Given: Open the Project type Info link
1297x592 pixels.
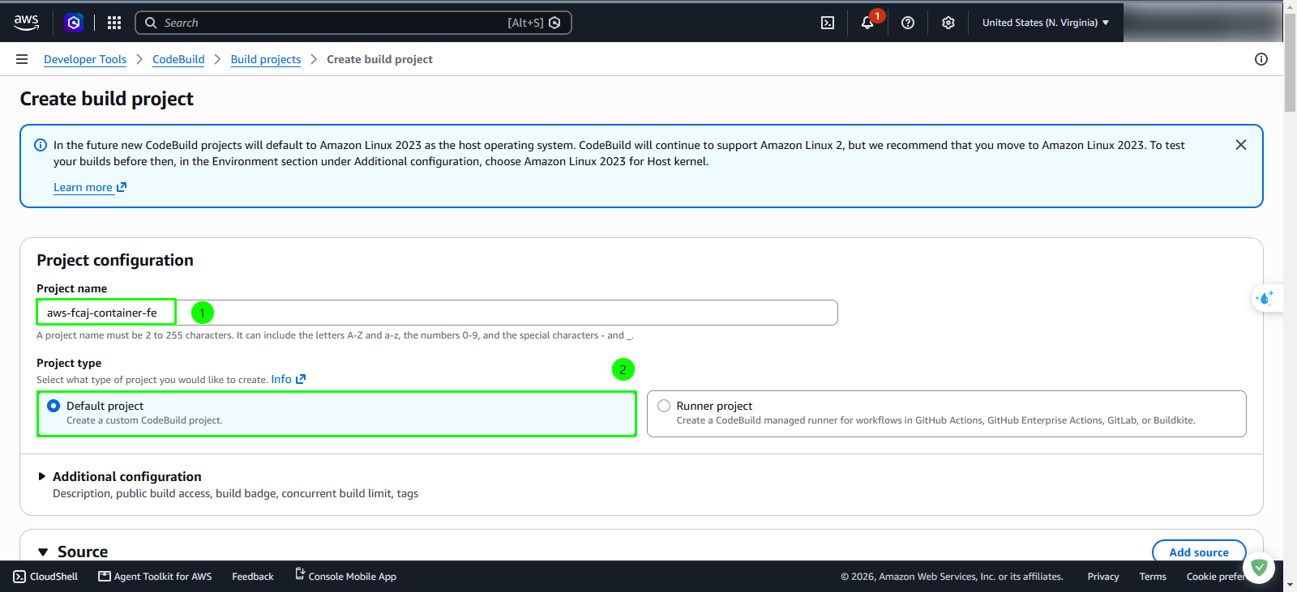Looking at the screenshot, I should (x=289, y=379).
